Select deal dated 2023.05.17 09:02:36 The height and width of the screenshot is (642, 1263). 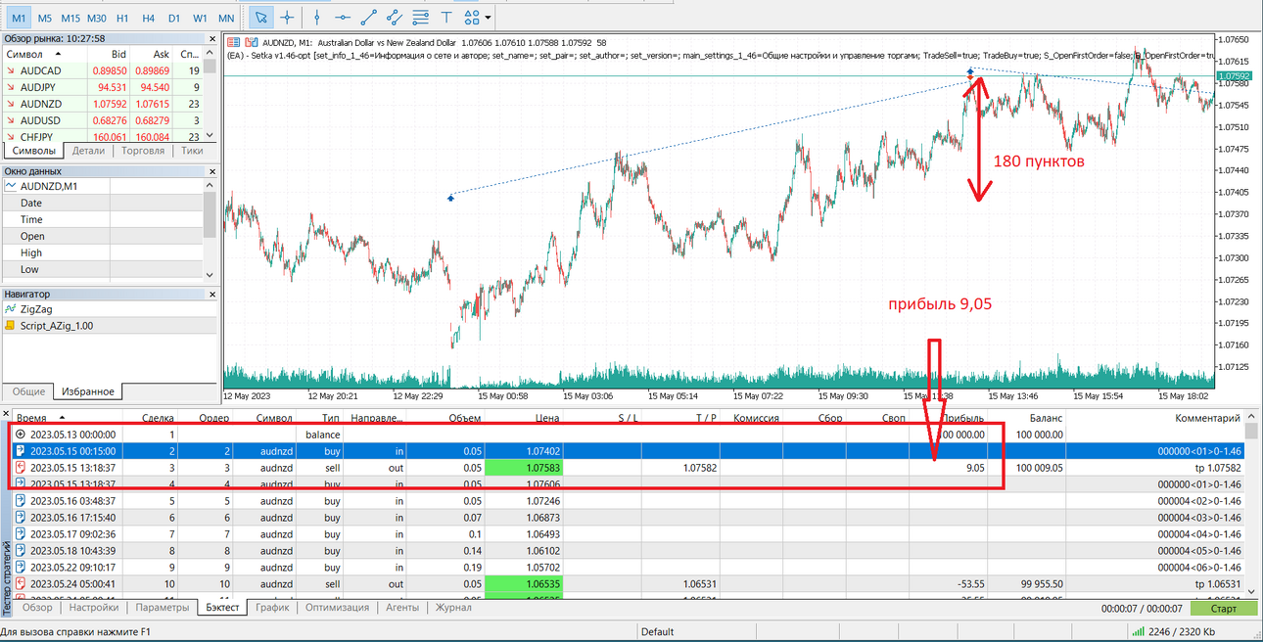pyautogui.click(x=629, y=533)
